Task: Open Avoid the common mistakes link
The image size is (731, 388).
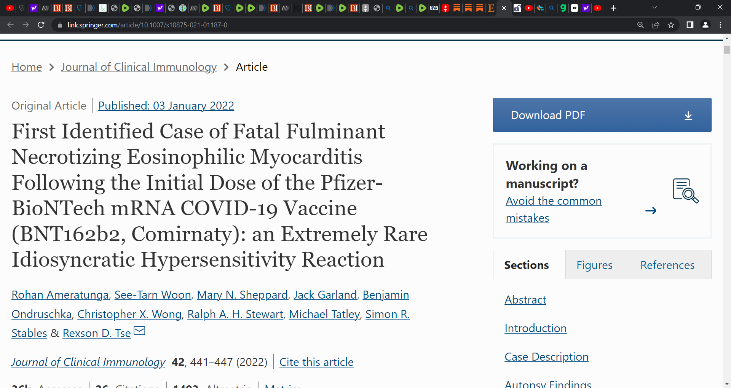Action: click(x=554, y=209)
